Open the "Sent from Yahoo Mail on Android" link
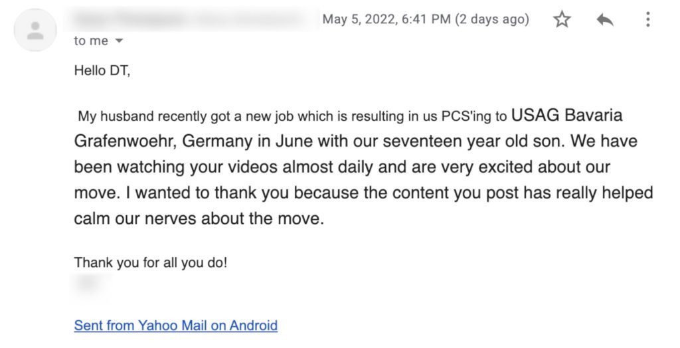This screenshot has width=680, height=348. 175,325
